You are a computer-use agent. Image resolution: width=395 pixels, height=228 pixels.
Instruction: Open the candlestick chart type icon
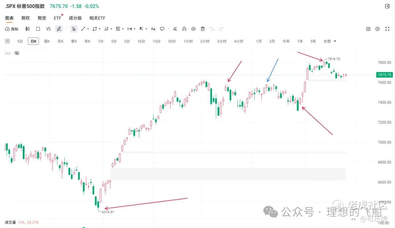[x=27, y=29]
